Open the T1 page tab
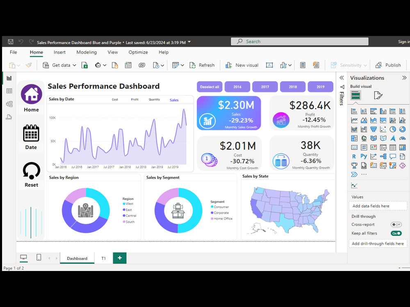The height and width of the screenshot is (307, 410). (x=103, y=258)
